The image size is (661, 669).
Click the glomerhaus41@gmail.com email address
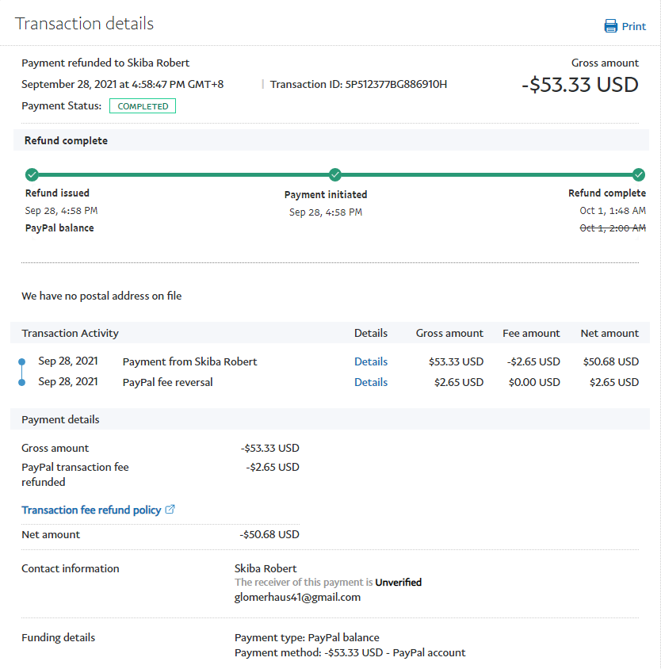(297, 597)
